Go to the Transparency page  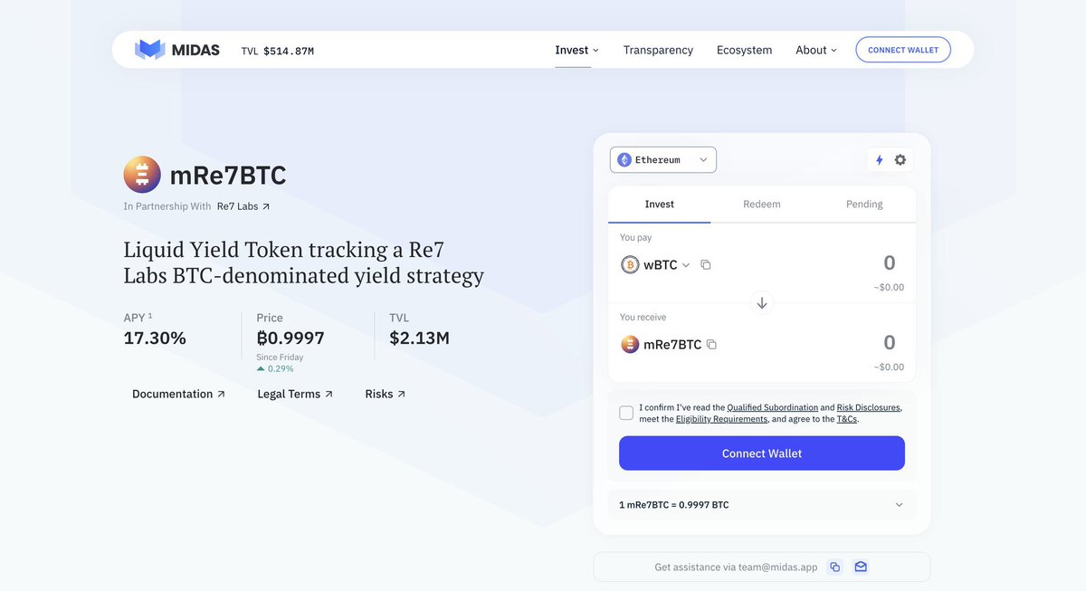point(658,50)
